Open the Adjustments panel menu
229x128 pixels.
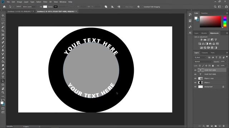pos(227,33)
